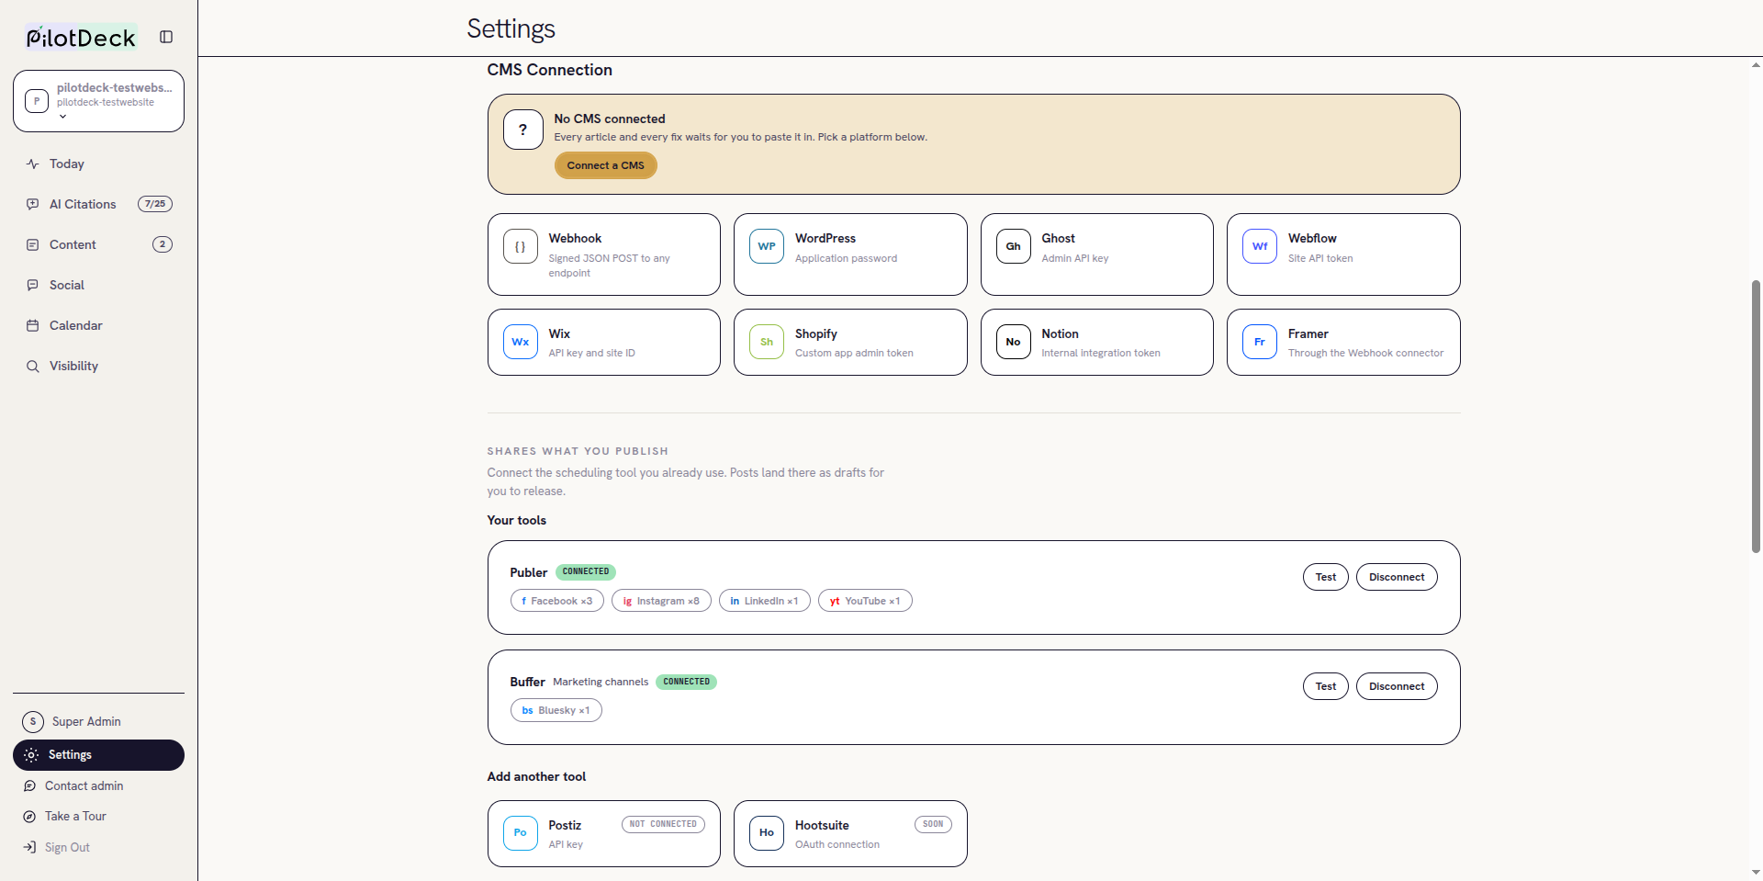Click the WP WordPress icon
Viewport: 1763px width, 881px height.
(767, 246)
